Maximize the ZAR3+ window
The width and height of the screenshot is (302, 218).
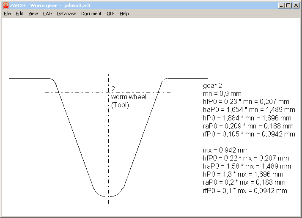point(288,5)
